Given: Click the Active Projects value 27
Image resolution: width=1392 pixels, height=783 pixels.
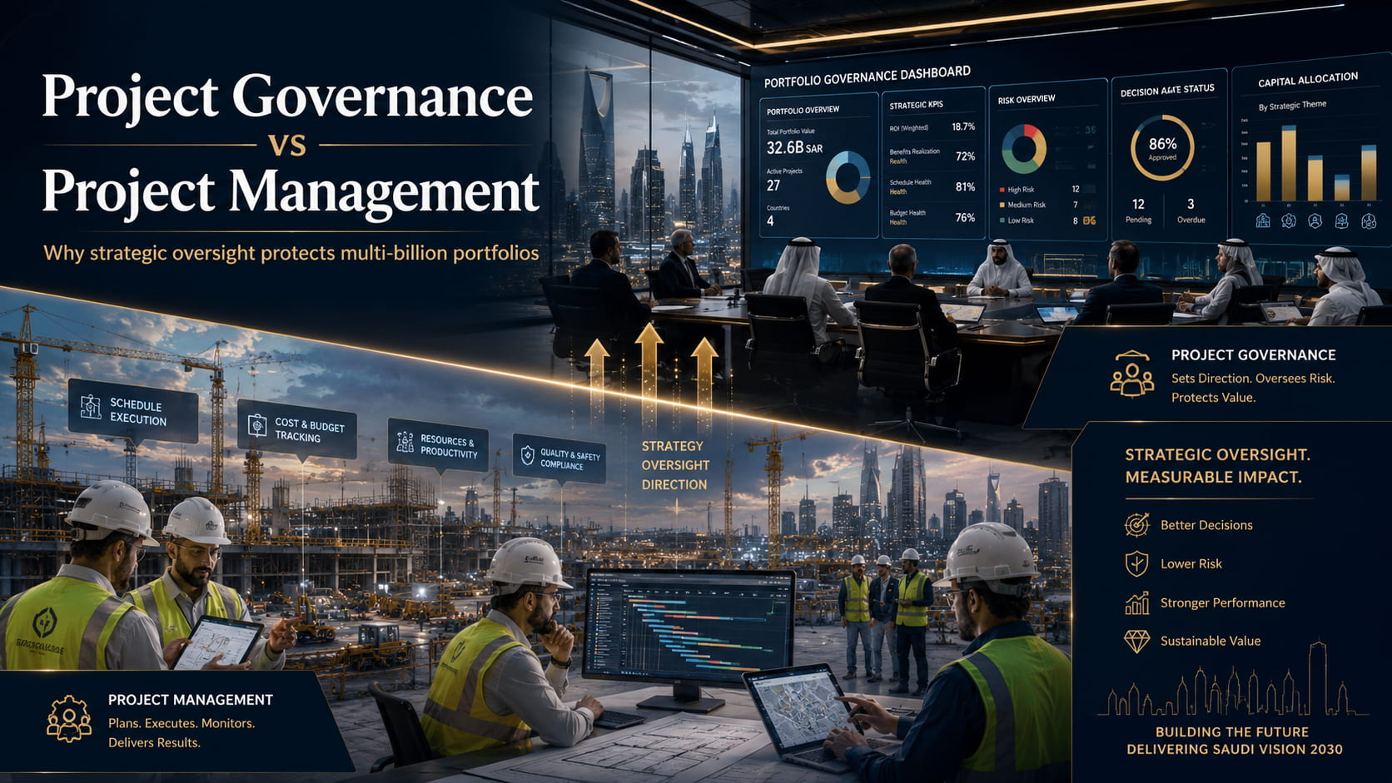Looking at the screenshot, I should click(x=773, y=185).
